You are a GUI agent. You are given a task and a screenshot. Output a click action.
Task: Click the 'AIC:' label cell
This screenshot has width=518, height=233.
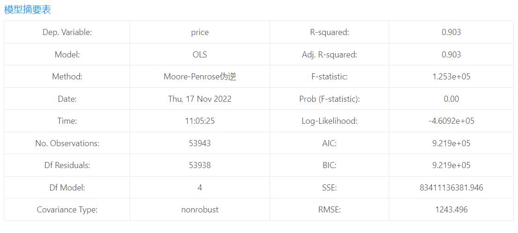pos(329,143)
